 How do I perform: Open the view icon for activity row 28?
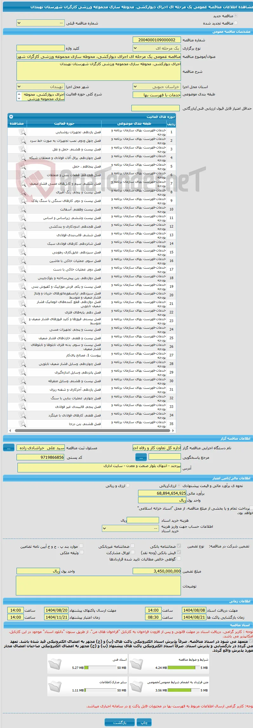click(22, 364)
